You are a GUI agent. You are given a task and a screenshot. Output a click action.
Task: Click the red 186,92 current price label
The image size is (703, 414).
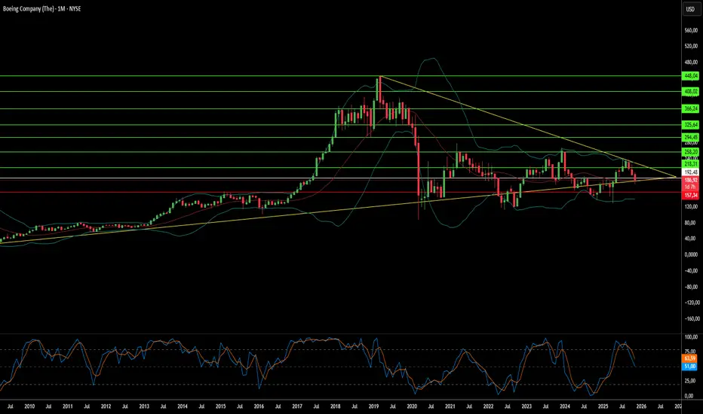point(690,180)
